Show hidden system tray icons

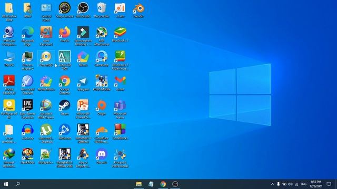click(x=272, y=184)
